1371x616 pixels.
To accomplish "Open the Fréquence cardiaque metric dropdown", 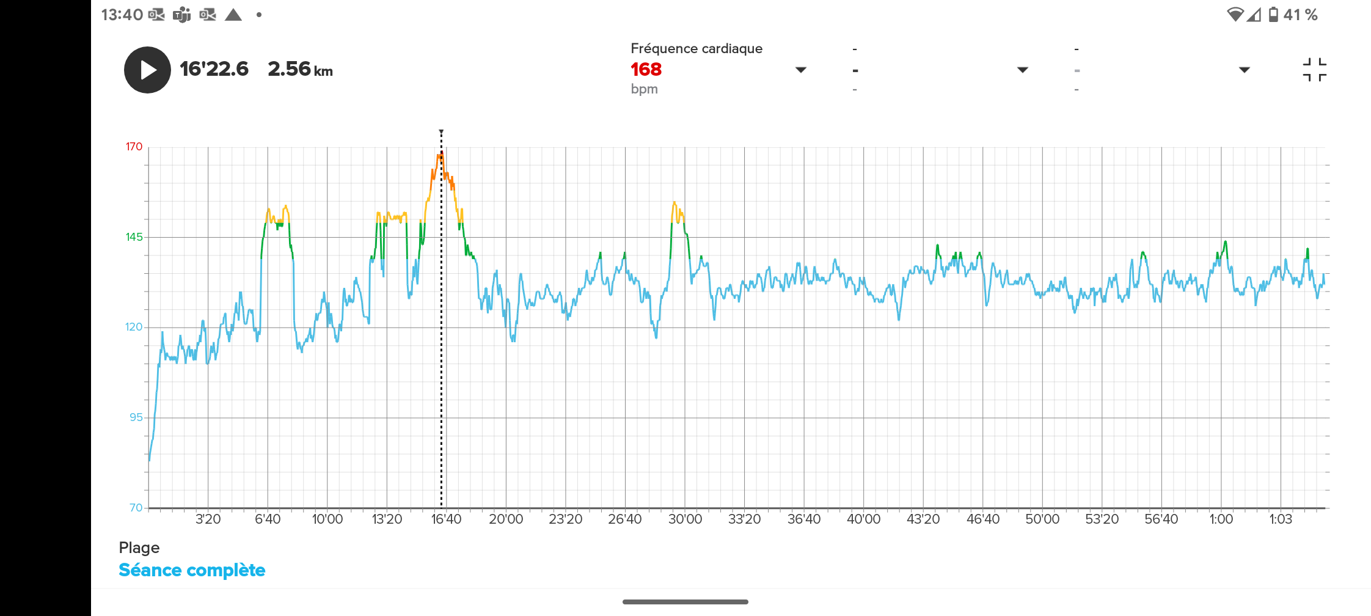I will point(800,70).
